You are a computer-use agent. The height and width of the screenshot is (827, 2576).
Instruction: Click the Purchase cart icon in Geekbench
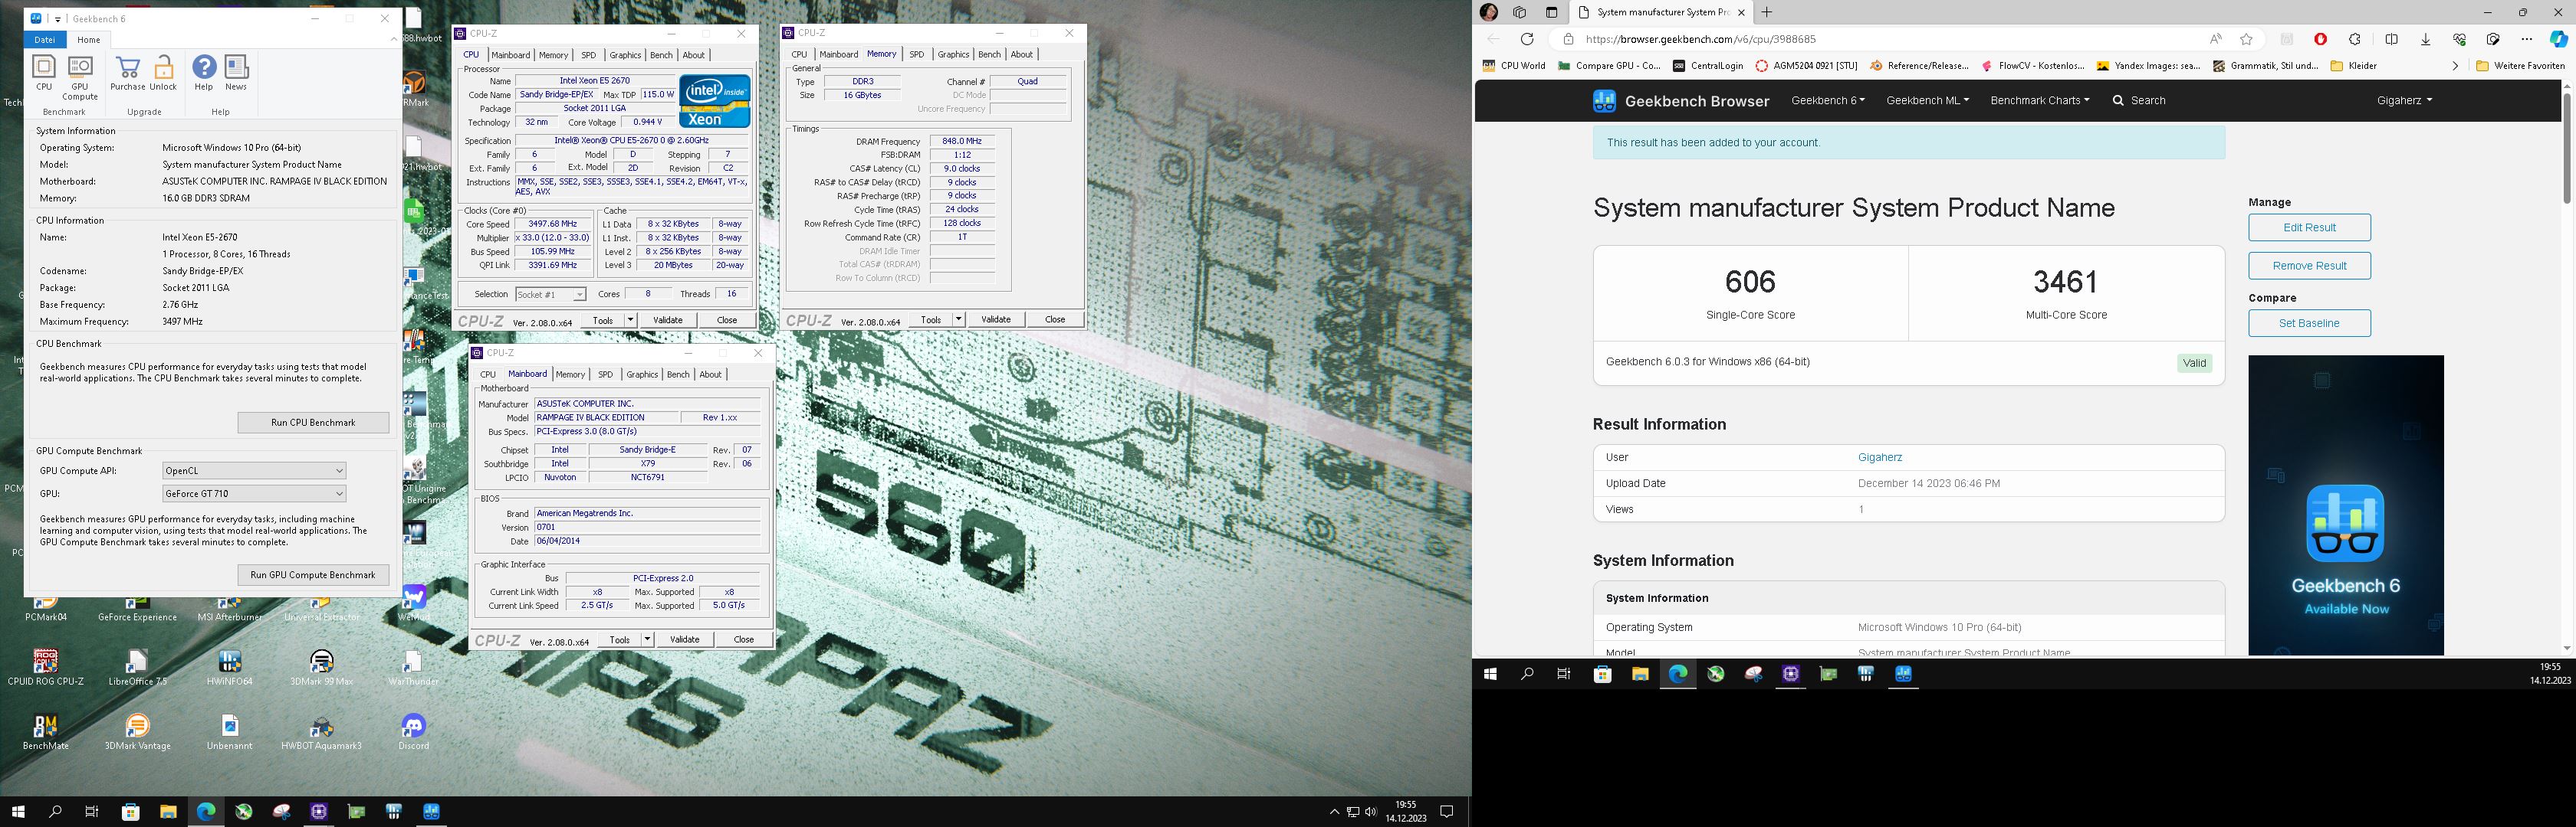click(x=128, y=74)
